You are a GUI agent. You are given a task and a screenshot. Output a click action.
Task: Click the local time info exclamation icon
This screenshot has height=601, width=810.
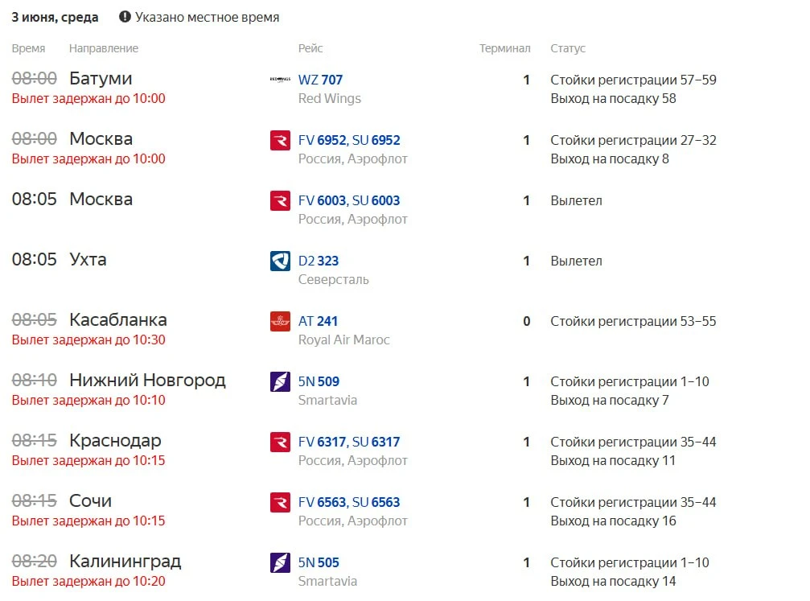[125, 17]
